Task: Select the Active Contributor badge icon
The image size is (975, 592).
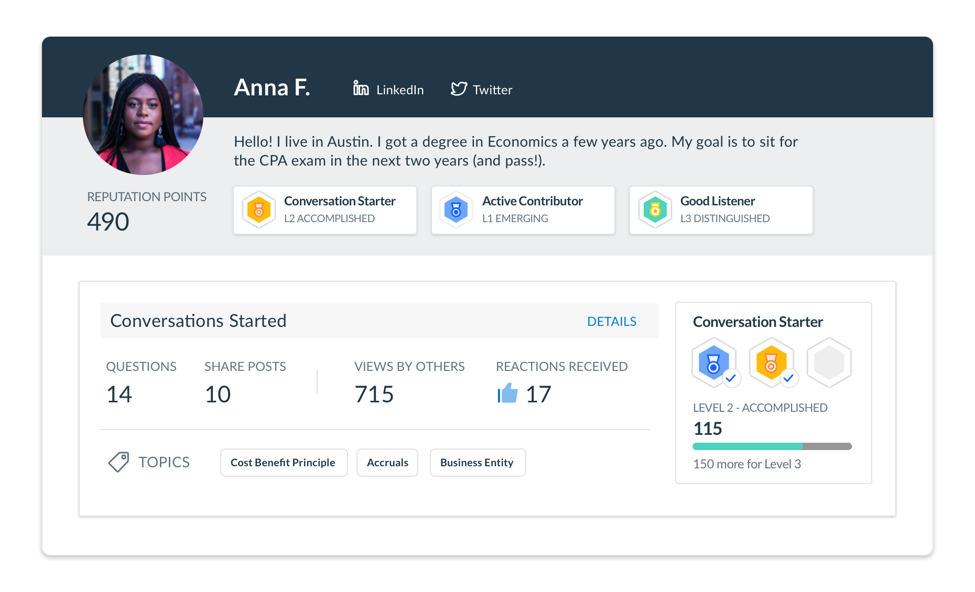Action: coord(456,210)
